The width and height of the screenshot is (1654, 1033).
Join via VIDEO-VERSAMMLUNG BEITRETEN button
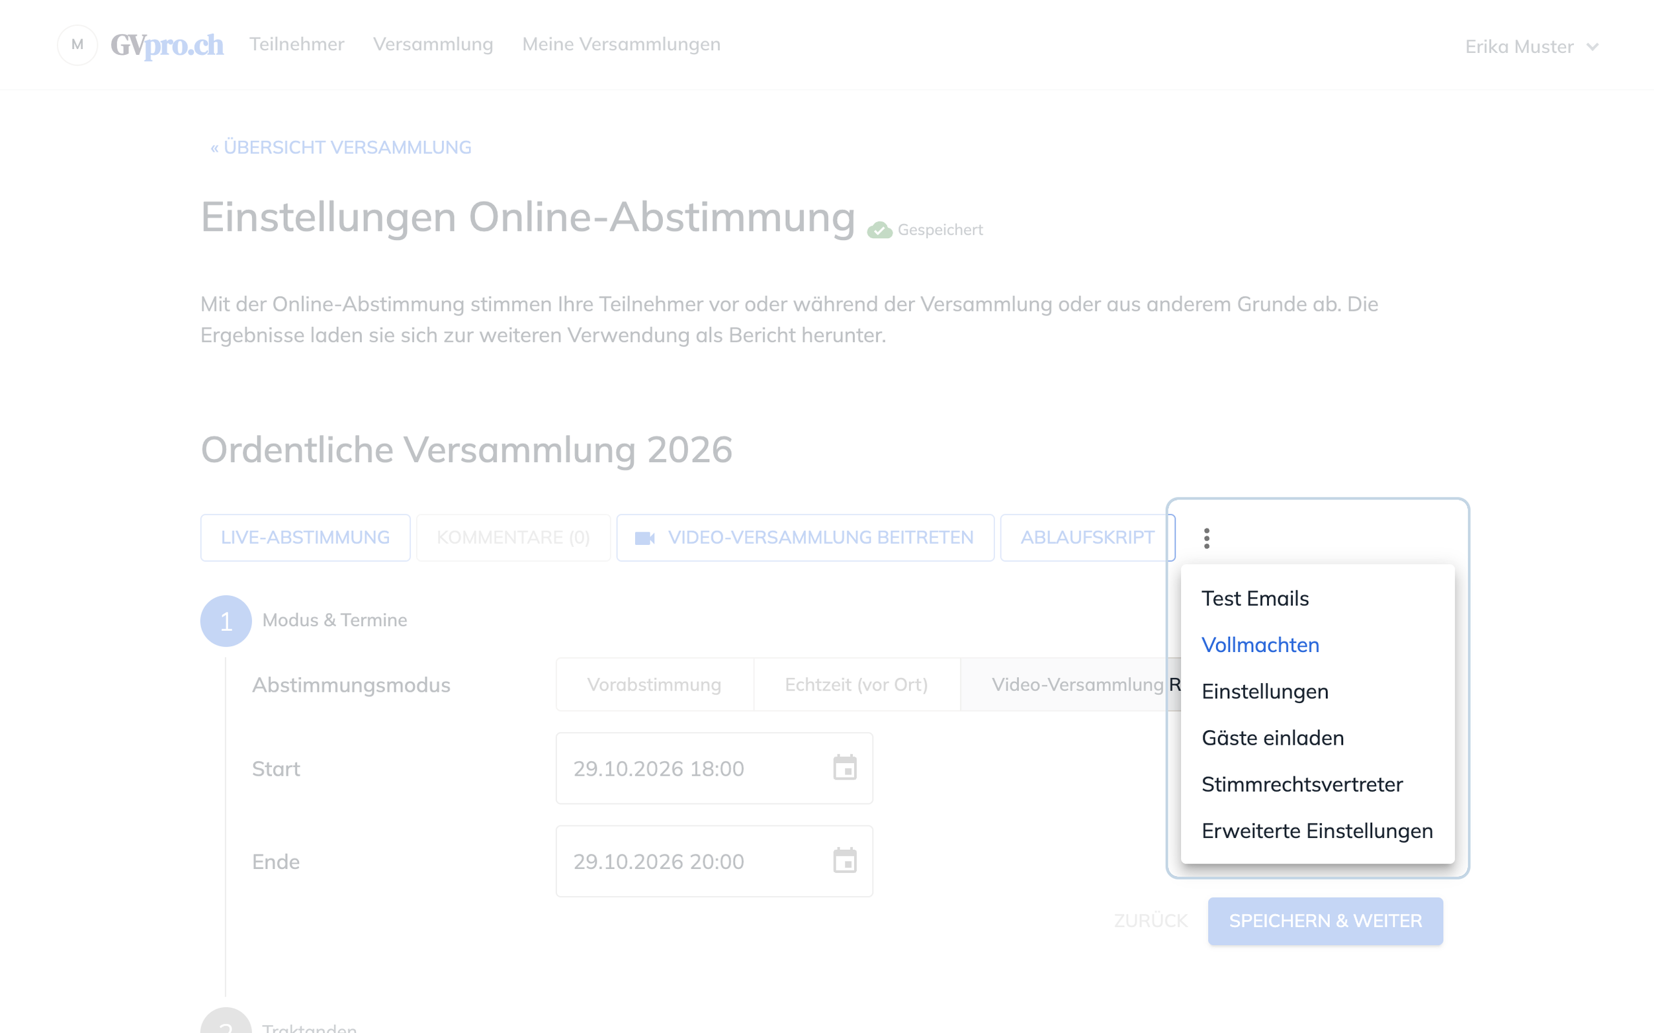[805, 538]
